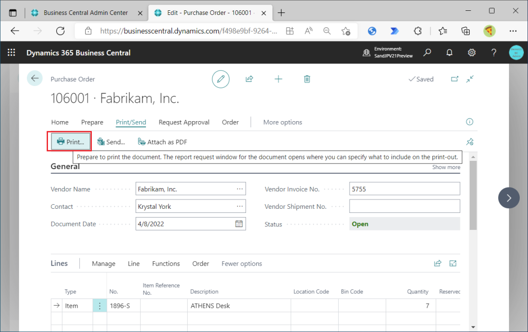The width and height of the screenshot is (528, 332).
Task: Click the General section heading
Action: (x=65, y=167)
